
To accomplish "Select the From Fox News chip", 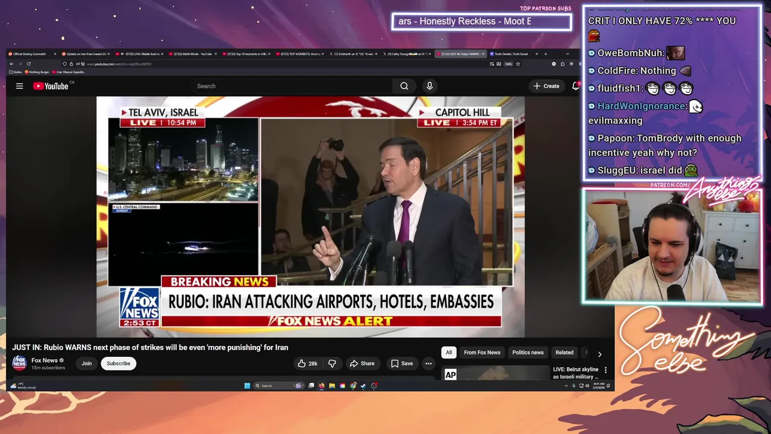I will (482, 353).
